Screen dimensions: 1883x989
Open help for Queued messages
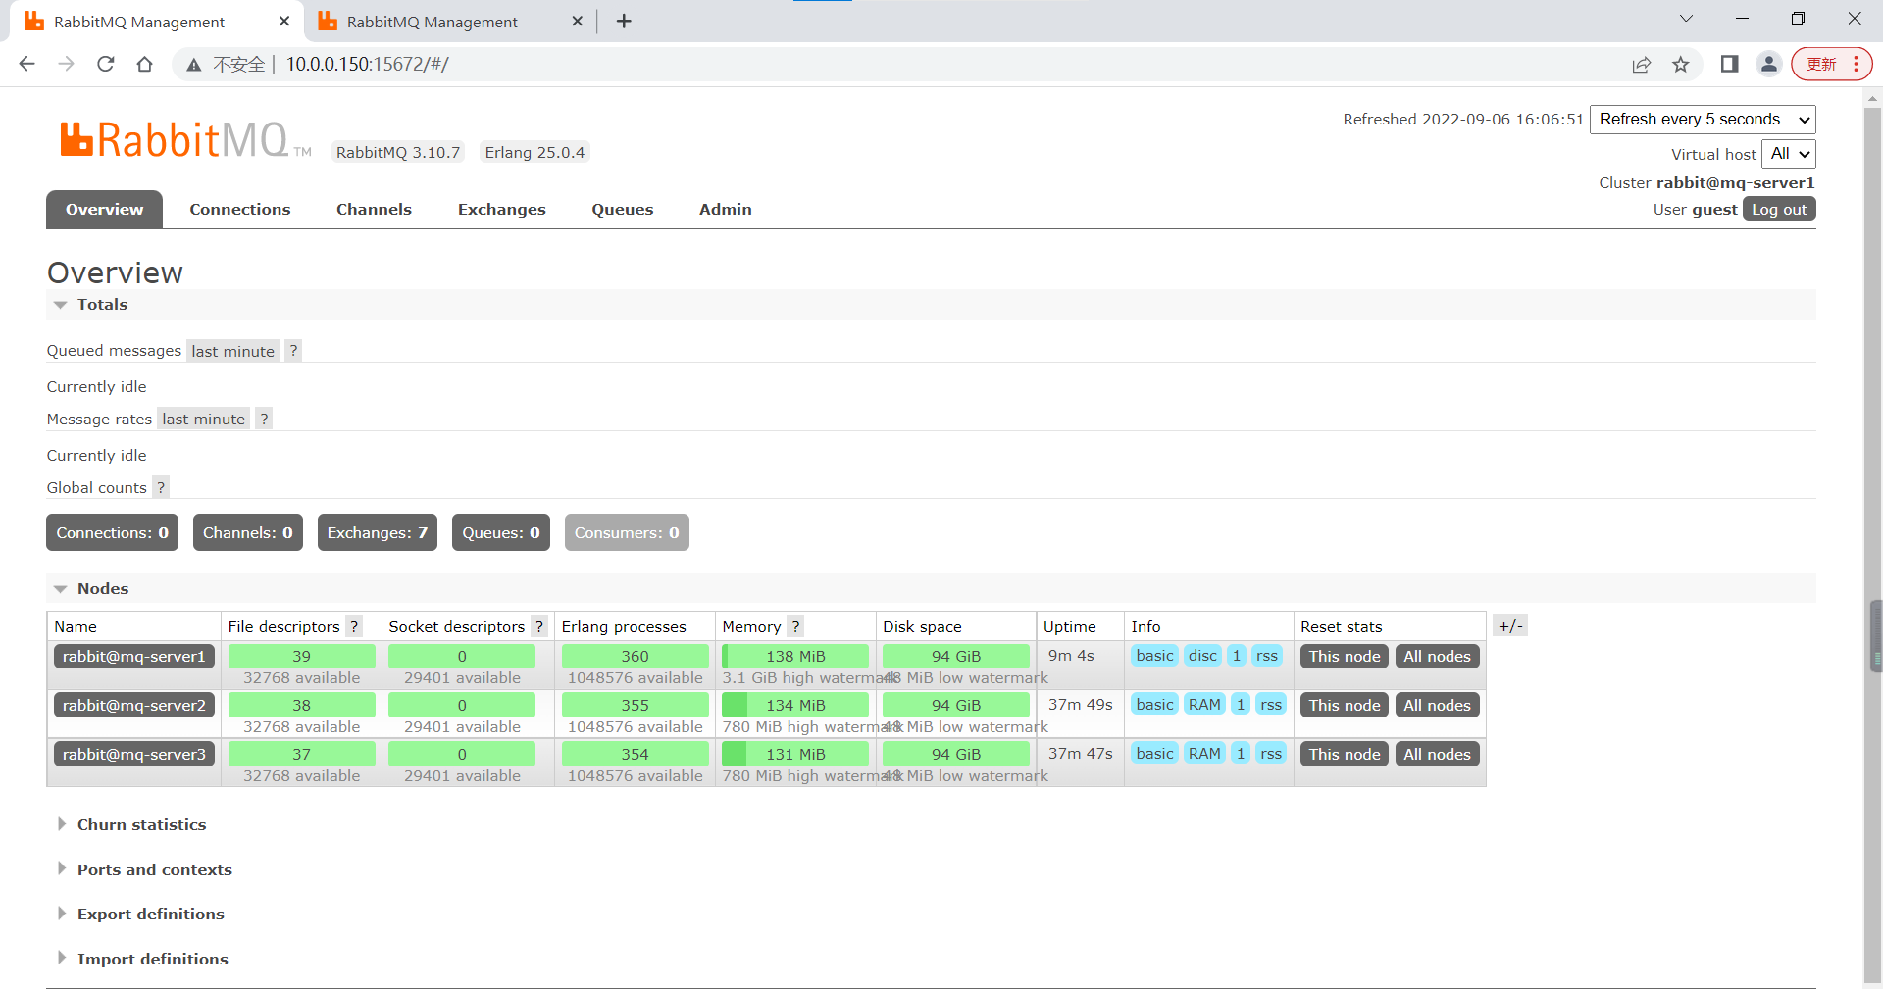click(x=293, y=351)
